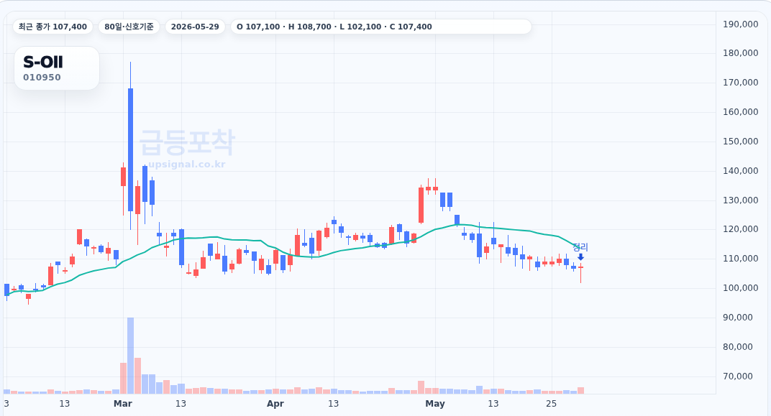Click the 160,000 price axis label
The image size is (771, 416).
[740, 112]
